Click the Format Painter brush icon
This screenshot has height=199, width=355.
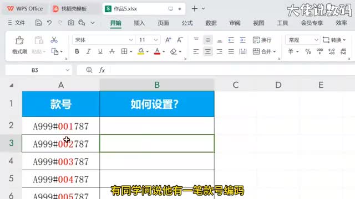(19, 40)
